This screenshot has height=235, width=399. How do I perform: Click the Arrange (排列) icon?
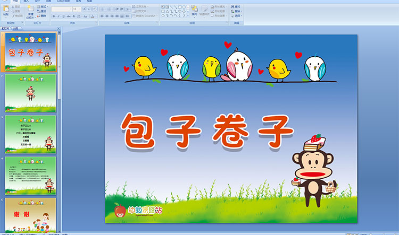[x=194, y=10]
